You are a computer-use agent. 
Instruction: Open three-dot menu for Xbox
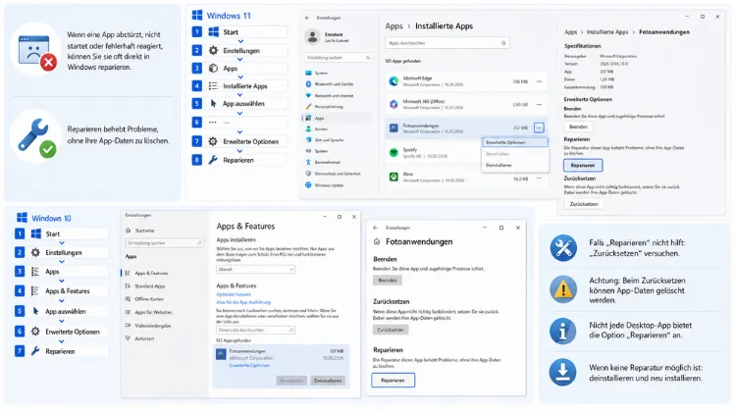(x=539, y=179)
